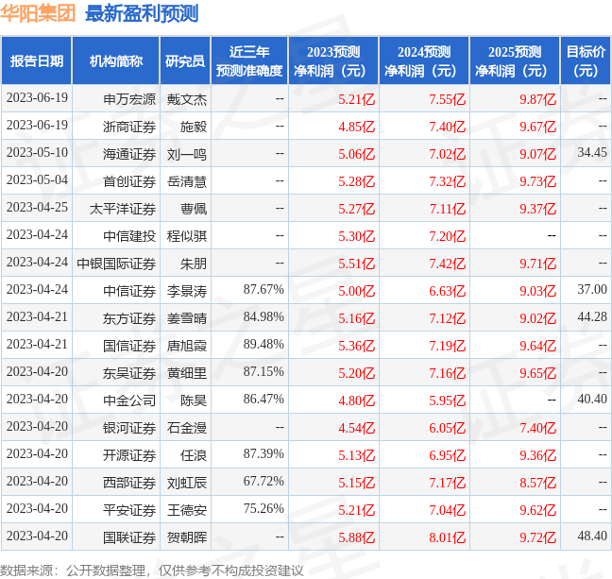The height and width of the screenshot is (579, 612).
Task: Click date 2023-04-25 cell
Action: click(37, 207)
